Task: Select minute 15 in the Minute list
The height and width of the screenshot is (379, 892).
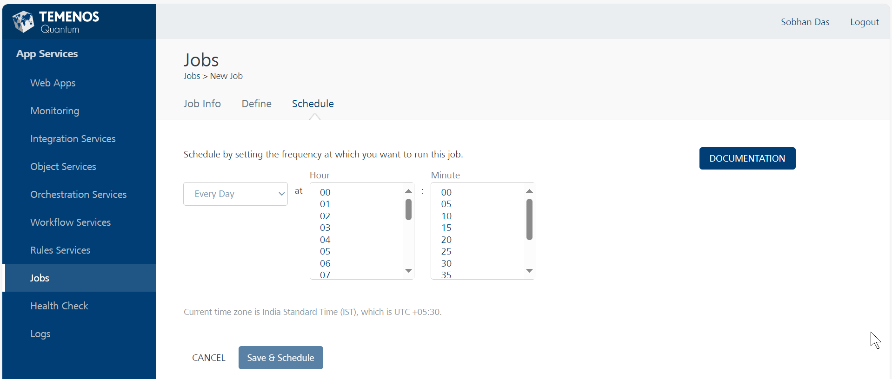Action: [446, 228]
